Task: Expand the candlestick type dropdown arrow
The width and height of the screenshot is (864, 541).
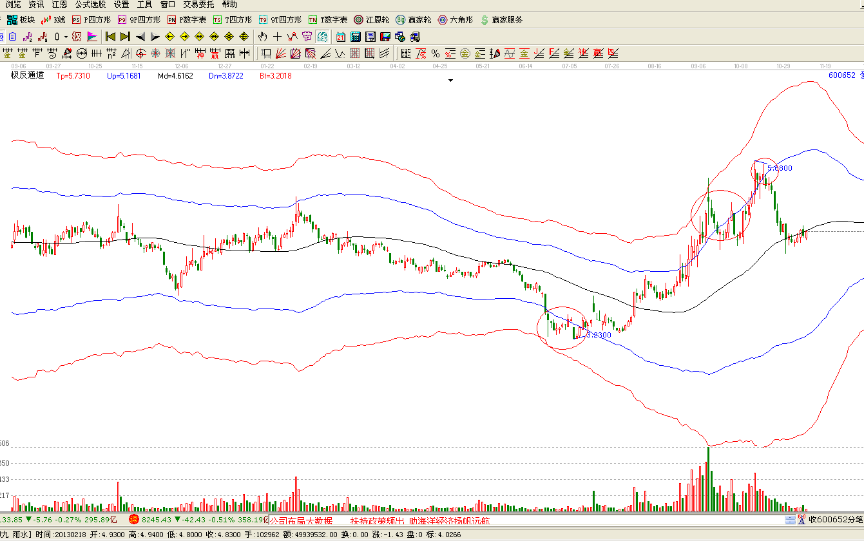Action: 66,37
